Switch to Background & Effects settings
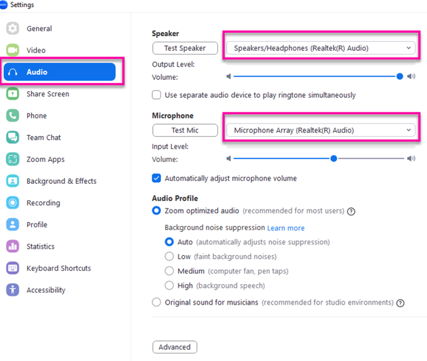427x361 pixels. point(61,181)
